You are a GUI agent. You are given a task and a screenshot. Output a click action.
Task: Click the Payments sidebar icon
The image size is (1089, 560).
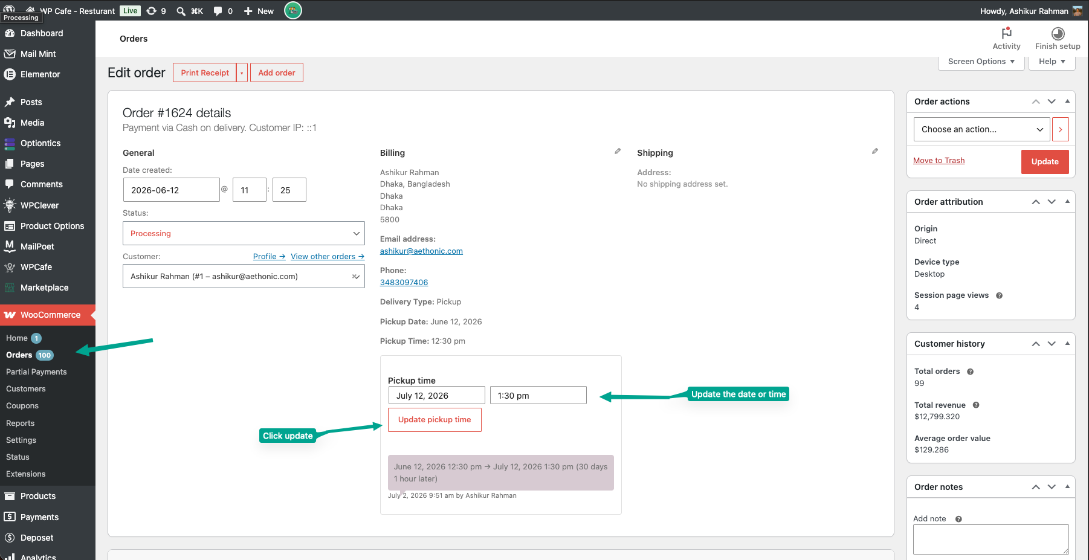click(10, 517)
